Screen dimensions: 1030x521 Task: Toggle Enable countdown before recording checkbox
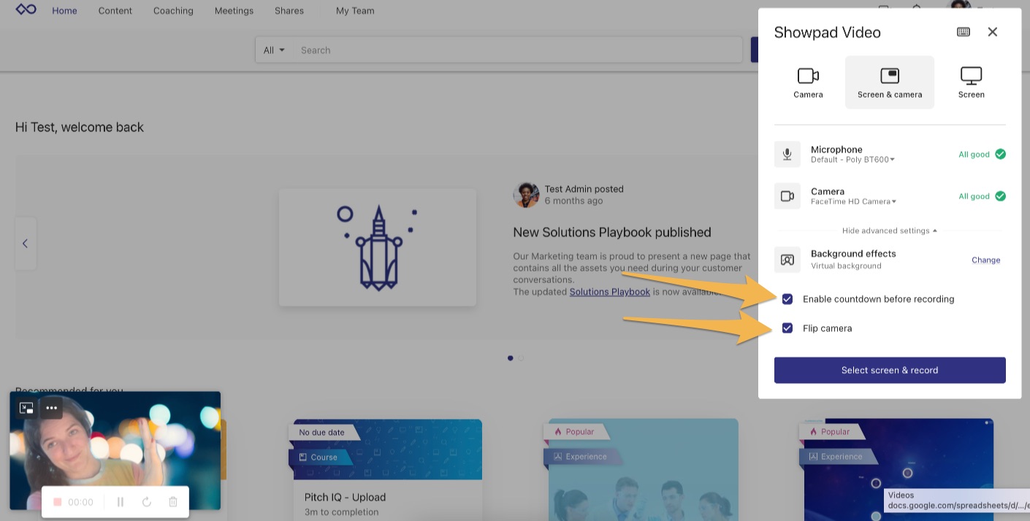tap(787, 299)
